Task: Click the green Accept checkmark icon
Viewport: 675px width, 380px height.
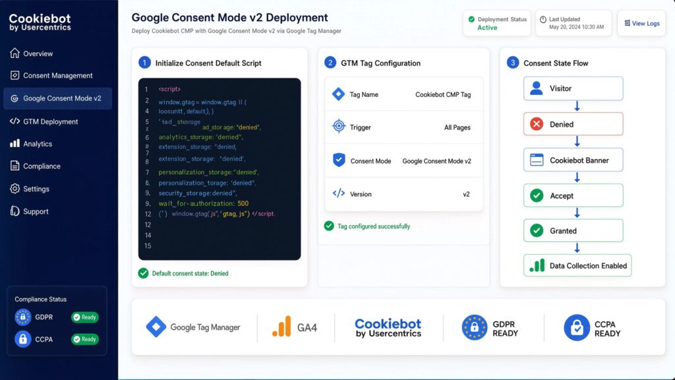Action: click(x=537, y=195)
